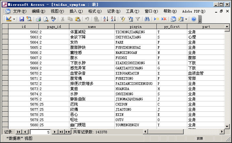
Task: Open the 窗口(W) menu
Action: [x=151, y=11]
